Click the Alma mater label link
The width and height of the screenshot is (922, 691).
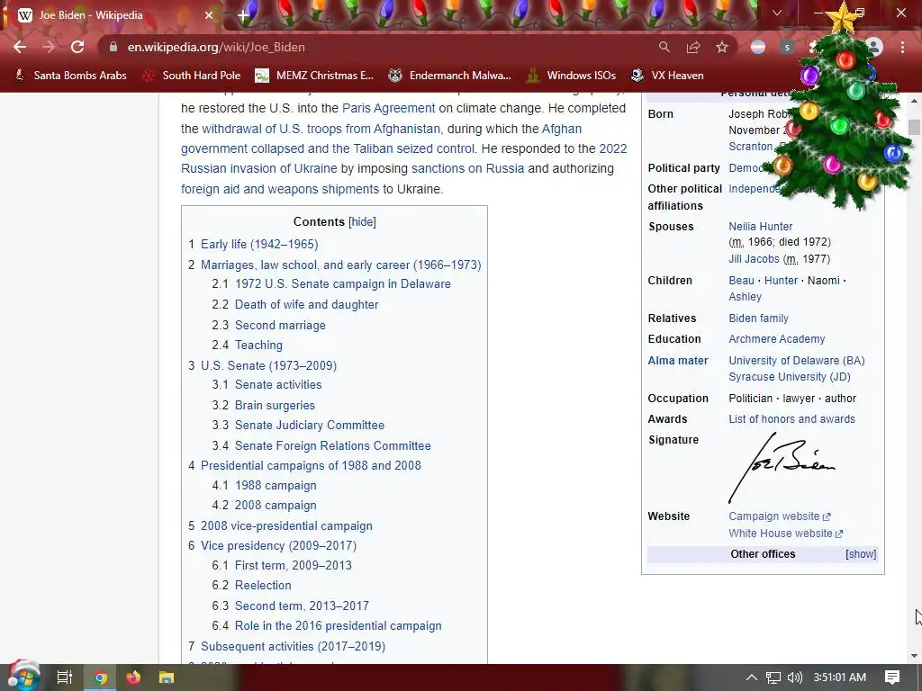(678, 360)
